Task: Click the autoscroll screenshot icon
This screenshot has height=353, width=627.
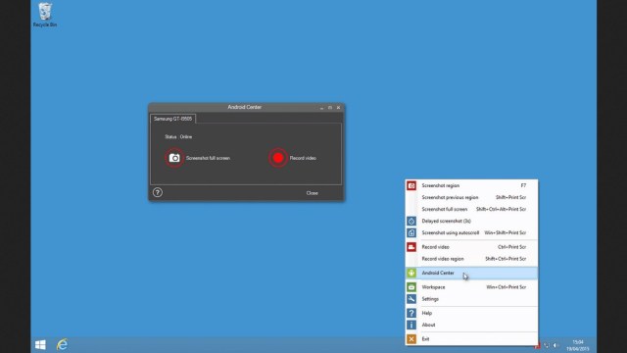Action: (411, 233)
